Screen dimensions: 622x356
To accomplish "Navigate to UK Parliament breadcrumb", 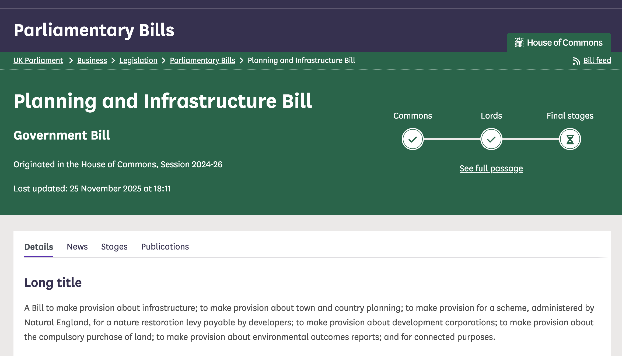I will point(38,61).
